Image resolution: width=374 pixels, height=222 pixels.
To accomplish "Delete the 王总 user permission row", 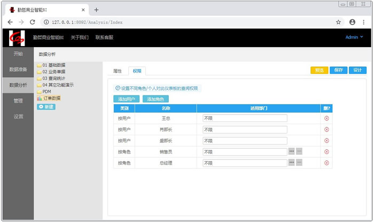I will (x=326, y=118).
